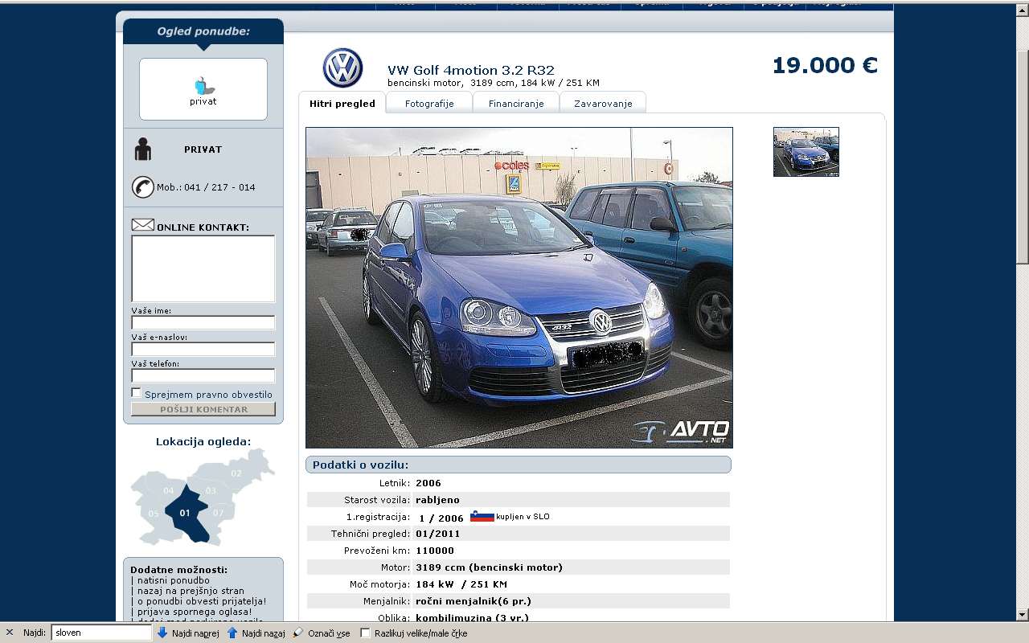Click the Sprejmem pravno obvestilo link text

click(x=208, y=395)
